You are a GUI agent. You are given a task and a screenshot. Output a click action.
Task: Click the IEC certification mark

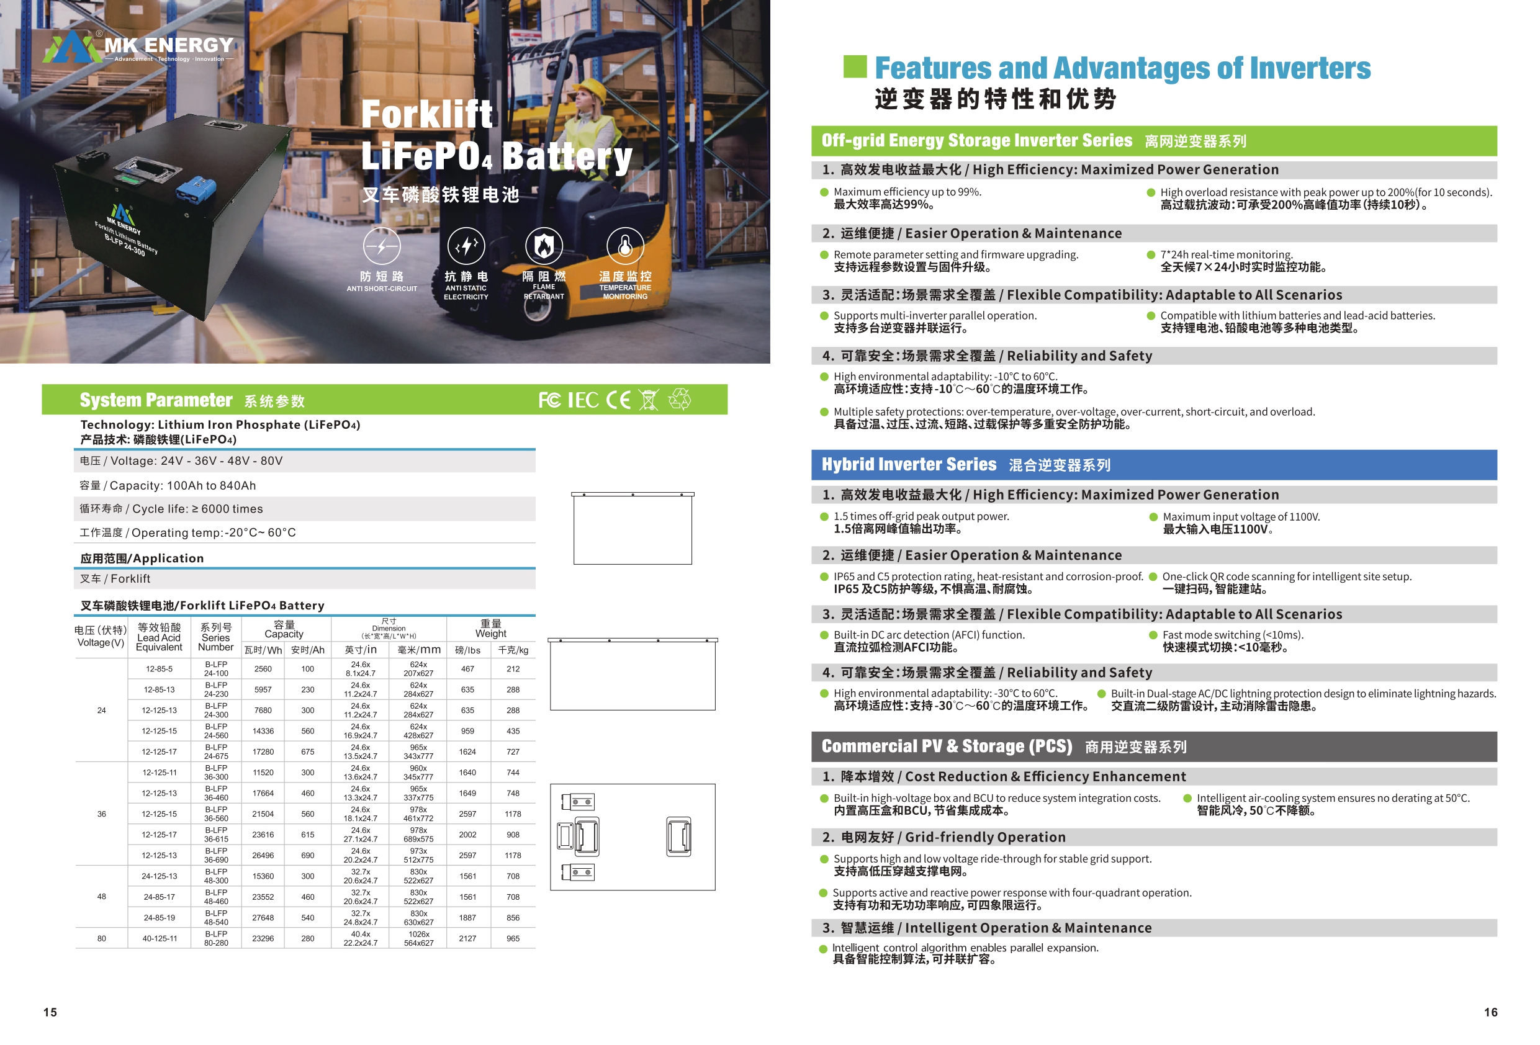pyautogui.click(x=583, y=400)
